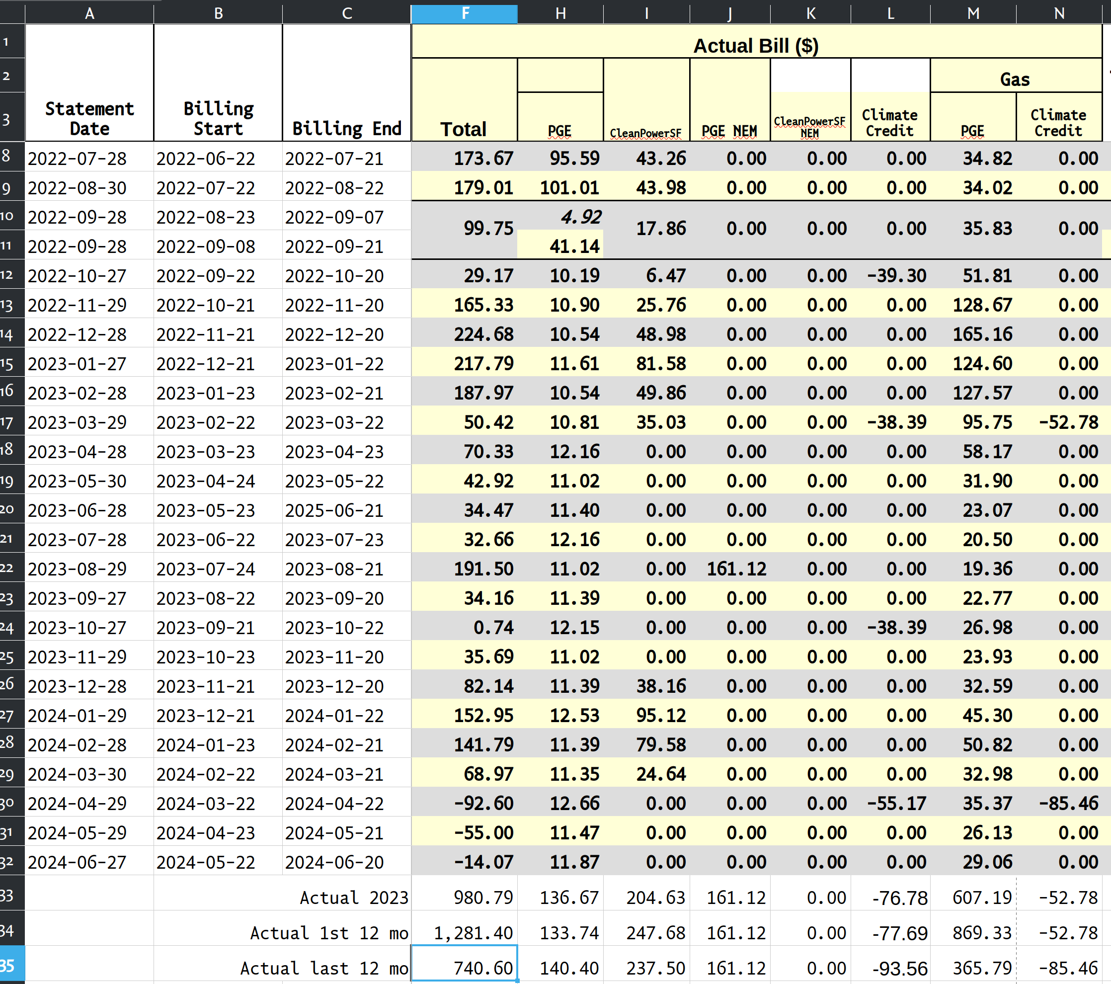Click billing end date 2025-06-21
The image size is (1111, 984).
pyautogui.click(x=334, y=510)
